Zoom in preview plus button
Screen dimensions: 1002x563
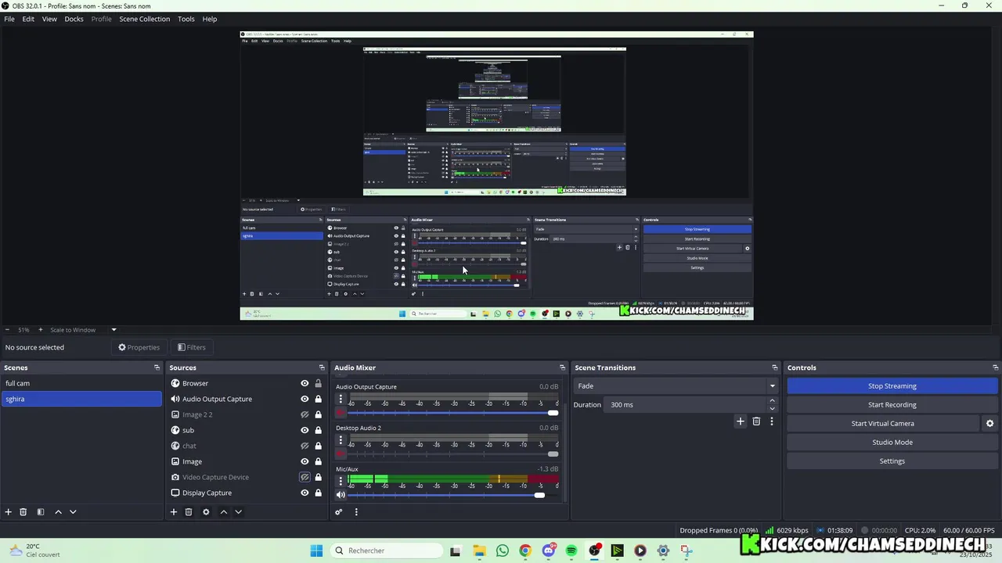[41, 330]
